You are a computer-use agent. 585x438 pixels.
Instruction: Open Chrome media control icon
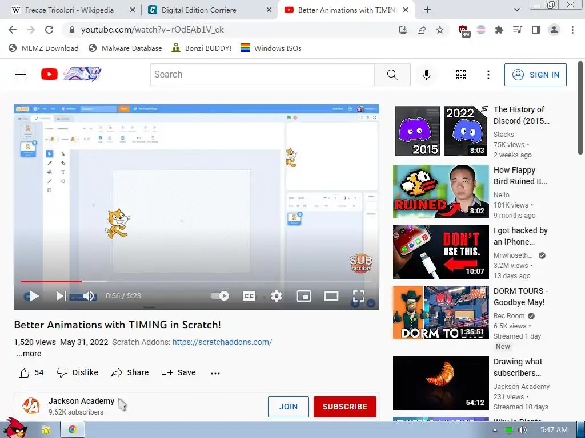coord(518,30)
